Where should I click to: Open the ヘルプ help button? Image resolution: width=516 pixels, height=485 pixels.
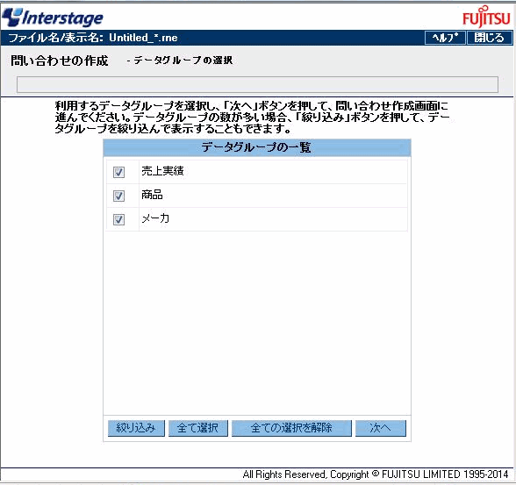point(445,38)
